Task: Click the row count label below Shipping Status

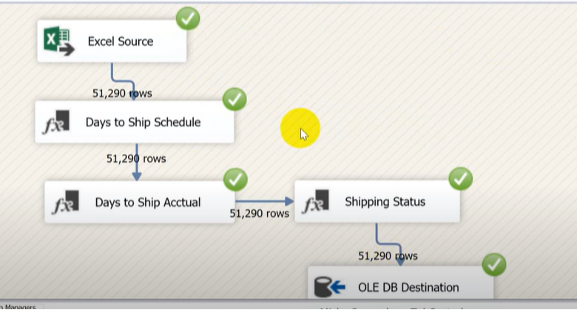Action: pos(388,256)
